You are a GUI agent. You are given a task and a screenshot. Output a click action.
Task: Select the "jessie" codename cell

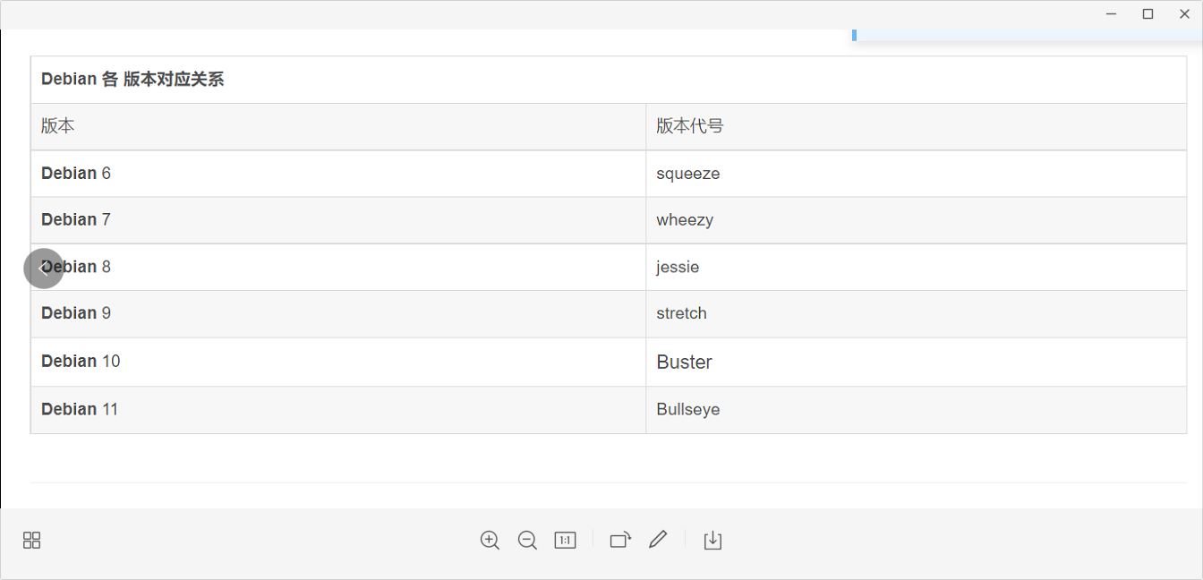point(917,267)
